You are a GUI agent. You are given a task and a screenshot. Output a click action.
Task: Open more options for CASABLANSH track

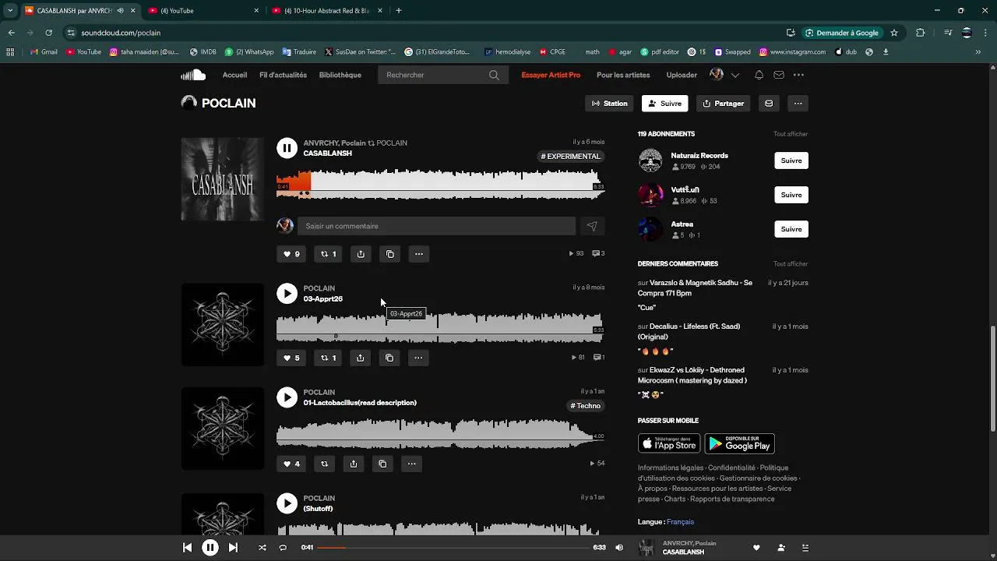click(419, 254)
